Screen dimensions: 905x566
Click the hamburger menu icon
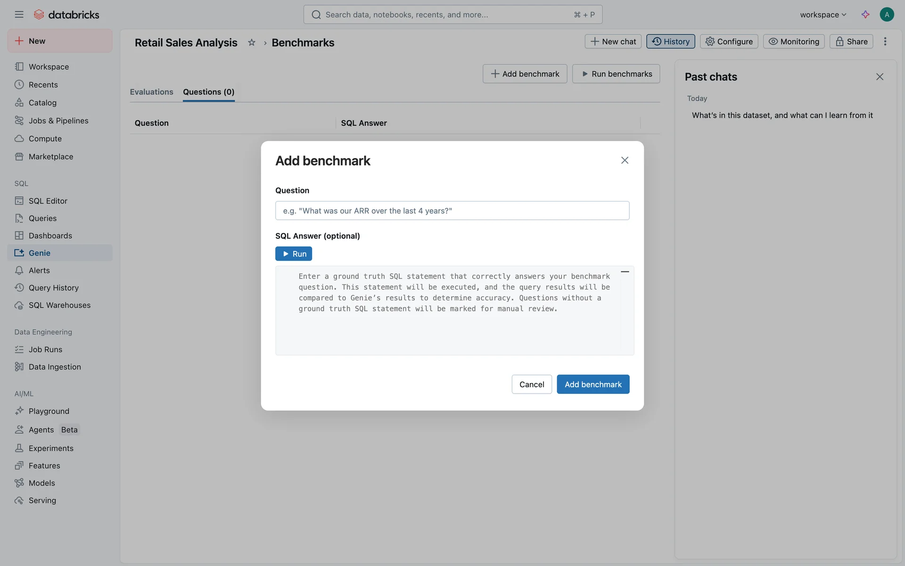tap(19, 15)
